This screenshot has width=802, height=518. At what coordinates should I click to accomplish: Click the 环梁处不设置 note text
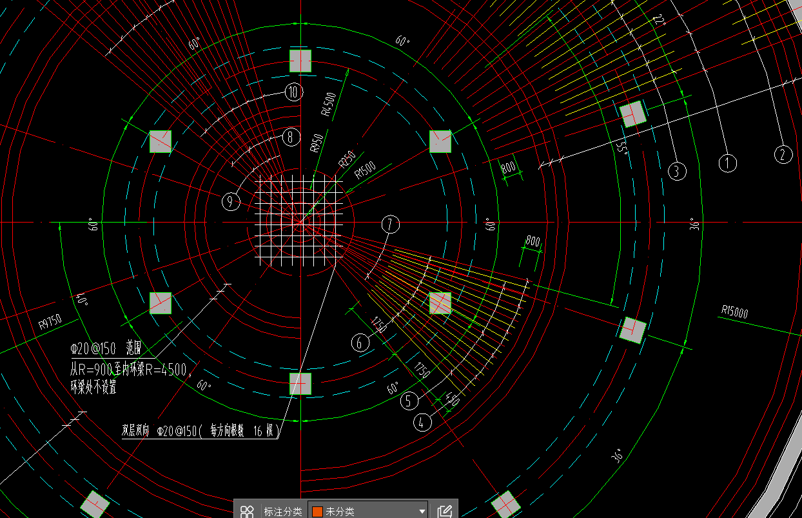93,388
